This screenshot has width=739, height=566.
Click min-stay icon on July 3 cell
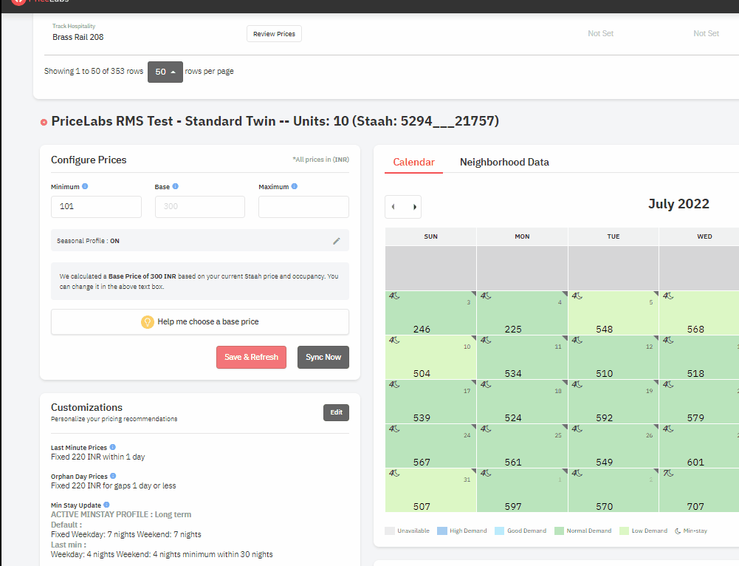(394, 296)
